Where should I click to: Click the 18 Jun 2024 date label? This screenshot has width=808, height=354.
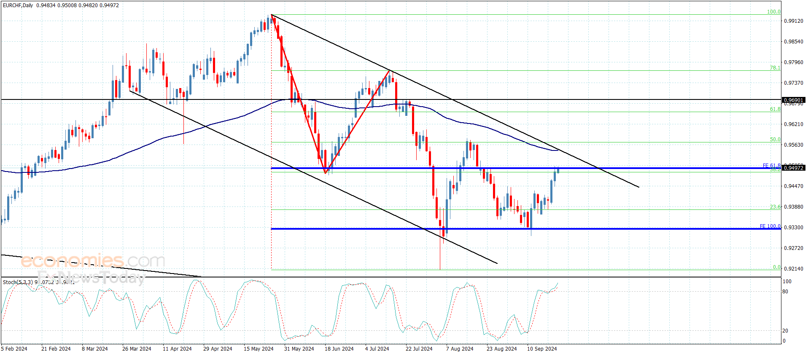click(339, 349)
